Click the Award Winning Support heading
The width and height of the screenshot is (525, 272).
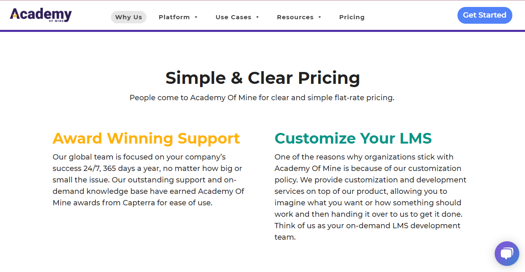pos(146,138)
